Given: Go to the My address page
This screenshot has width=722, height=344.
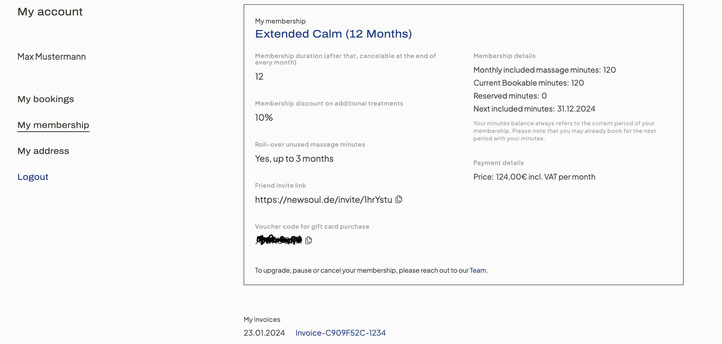Looking at the screenshot, I should [43, 151].
